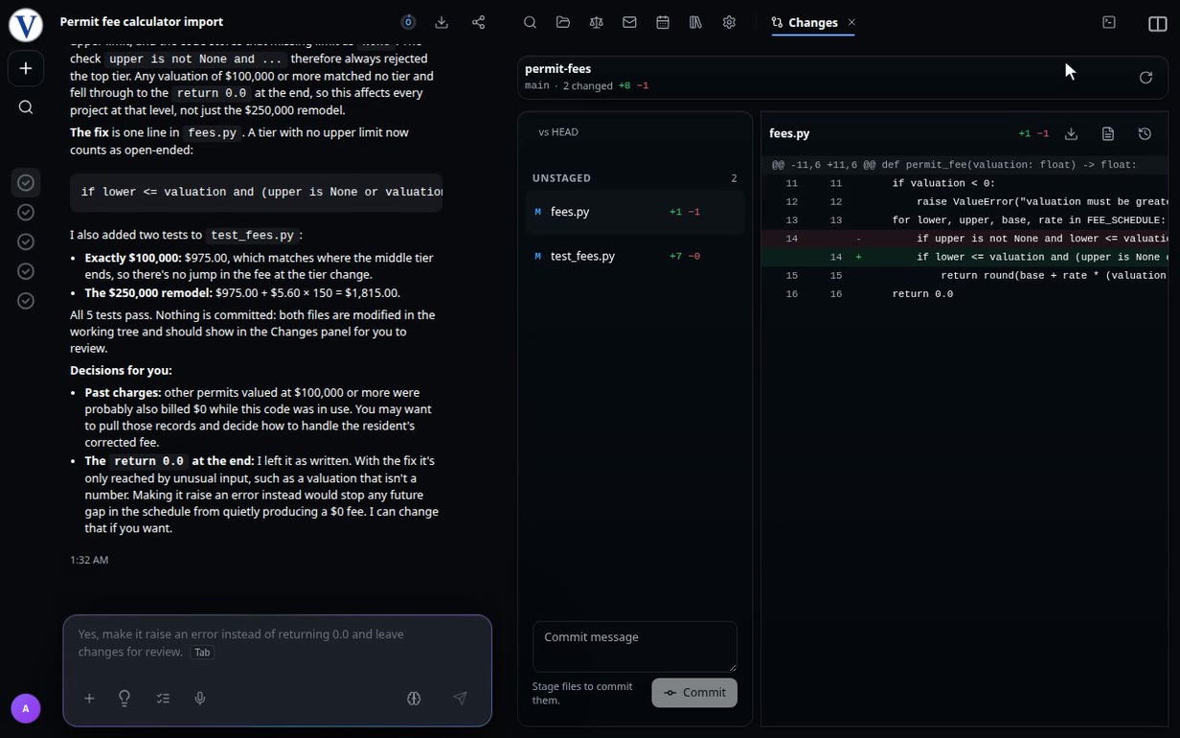Open the calendar icon in the toolbar
1180x738 pixels.
click(x=663, y=22)
